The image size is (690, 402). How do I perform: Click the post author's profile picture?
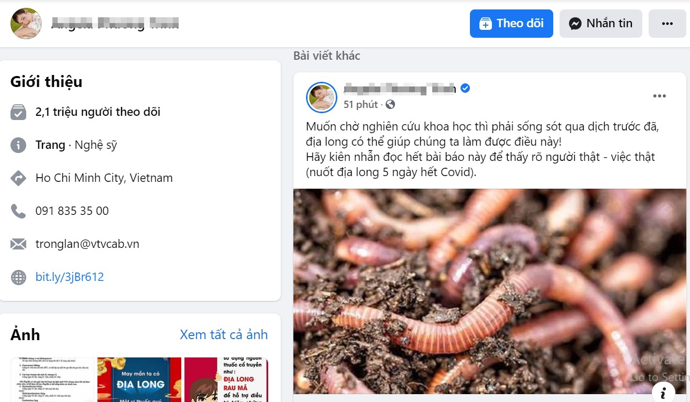322,97
